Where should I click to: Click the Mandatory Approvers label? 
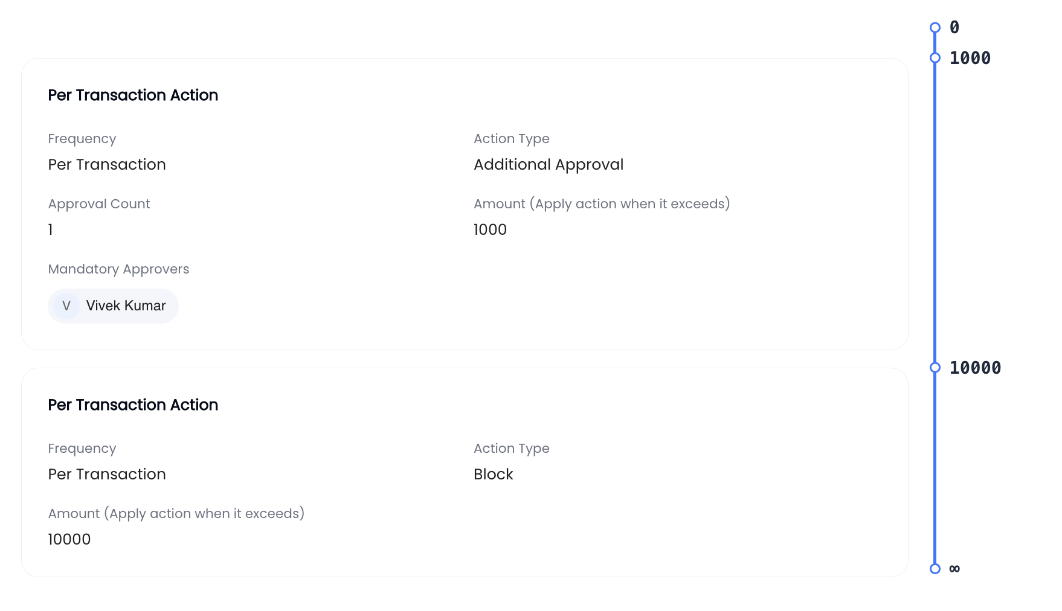tap(118, 269)
